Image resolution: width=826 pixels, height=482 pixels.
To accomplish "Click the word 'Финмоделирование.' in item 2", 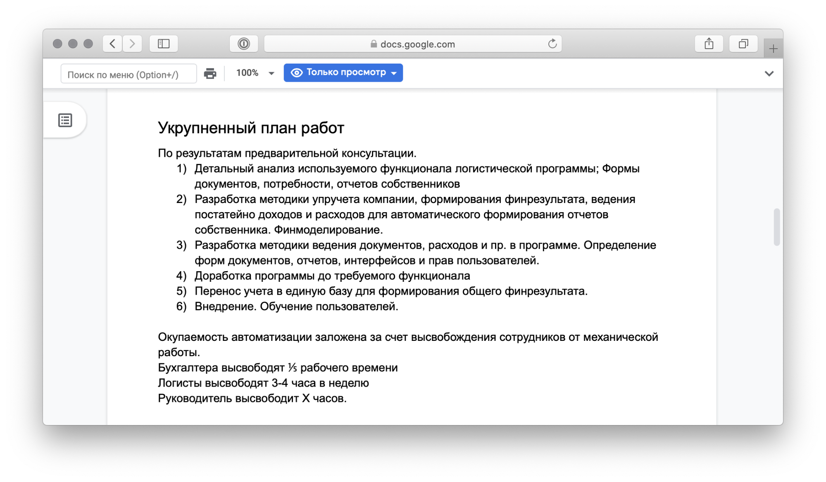I will tap(328, 230).
